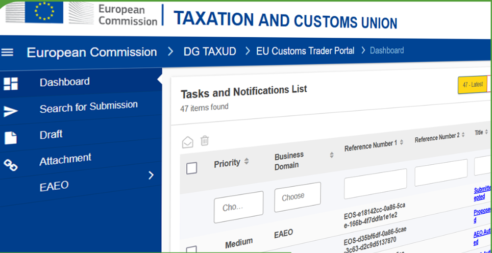492x253 pixels.
Task: Click the 47 items found text
Action: [x=204, y=107]
